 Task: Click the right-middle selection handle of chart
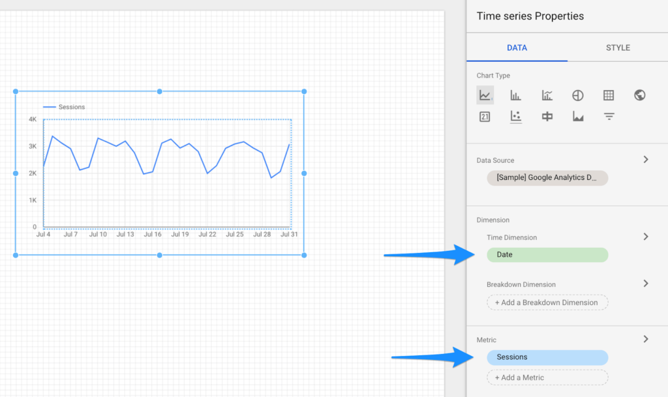pos(304,173)
